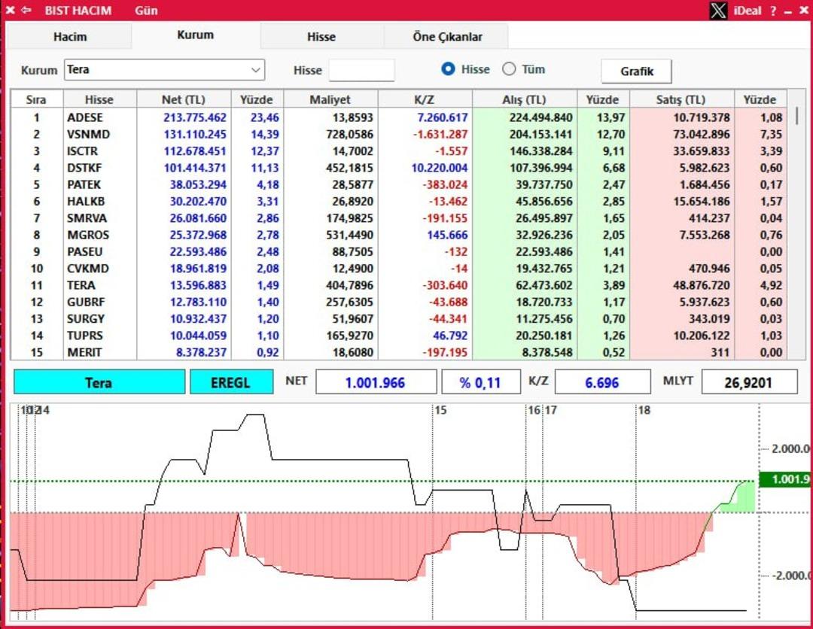Viewport: 813px width, 629px height.
Task: Select the Tüm radio button
Action: click(509, 69)
